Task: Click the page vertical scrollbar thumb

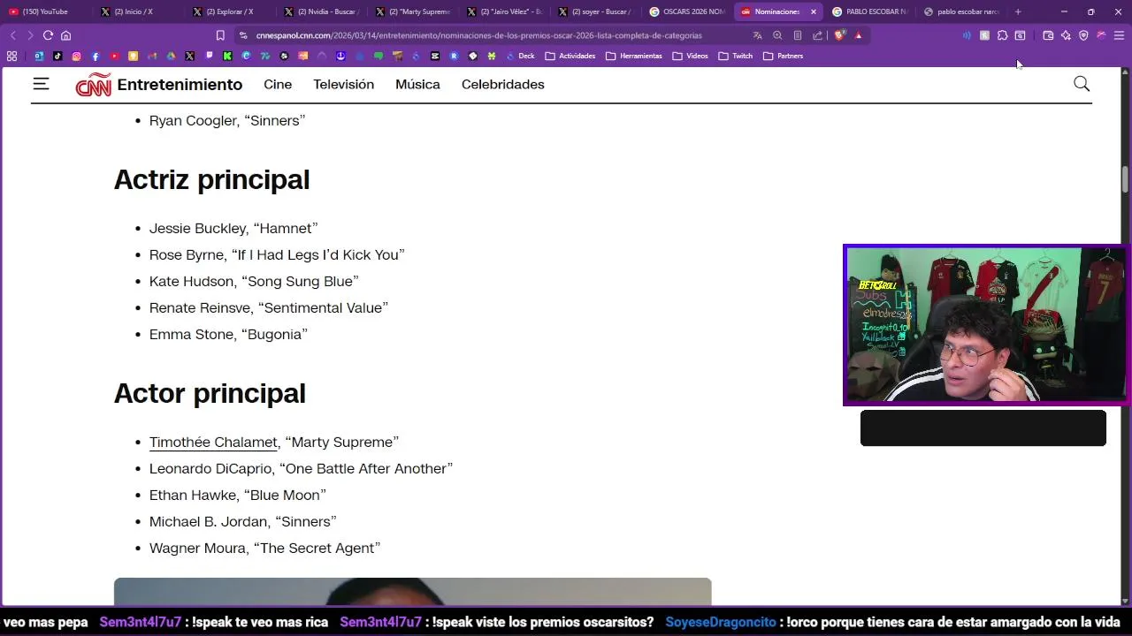Action: 1125,179
